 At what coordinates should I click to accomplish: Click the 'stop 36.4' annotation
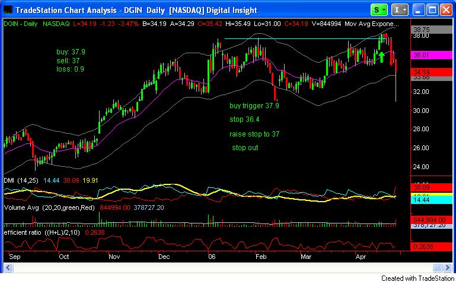[x=244, y=119]
